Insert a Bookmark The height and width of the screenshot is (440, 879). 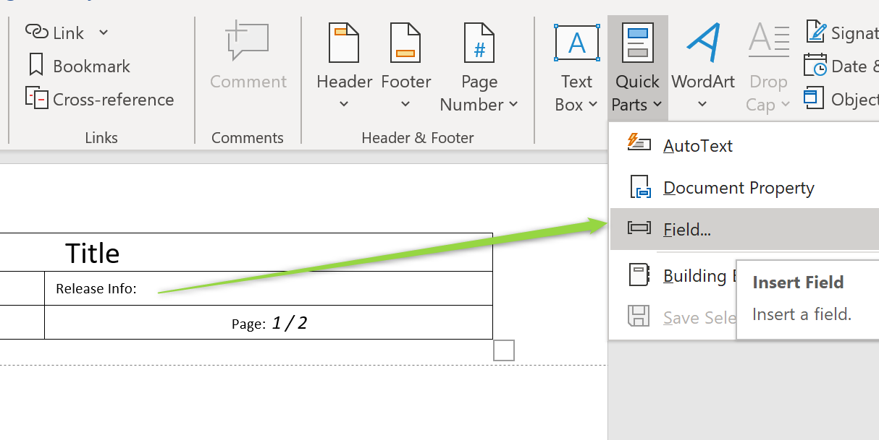pos(78,66)
